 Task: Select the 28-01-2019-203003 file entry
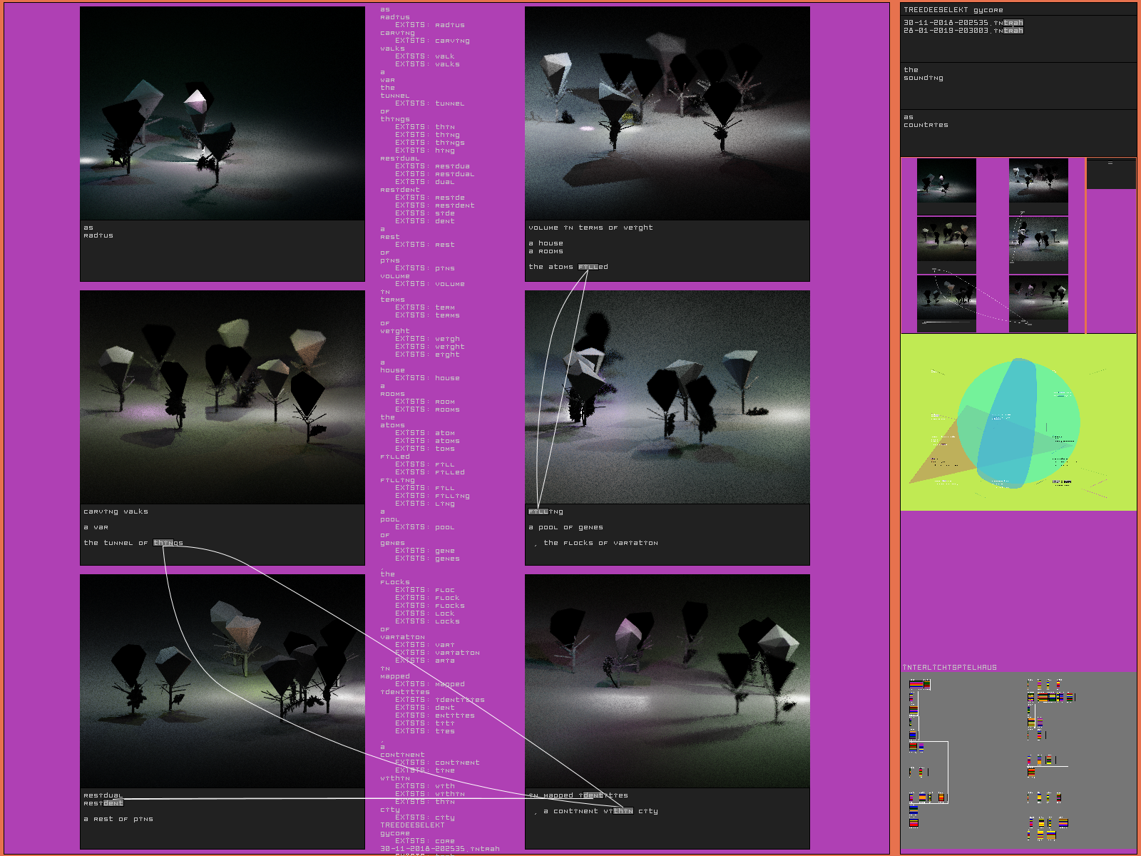click(x=962, y=31)
